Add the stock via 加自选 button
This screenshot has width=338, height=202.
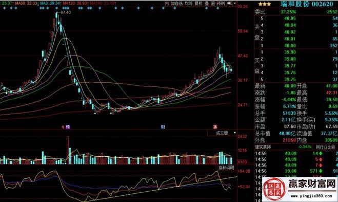point(176,4)
